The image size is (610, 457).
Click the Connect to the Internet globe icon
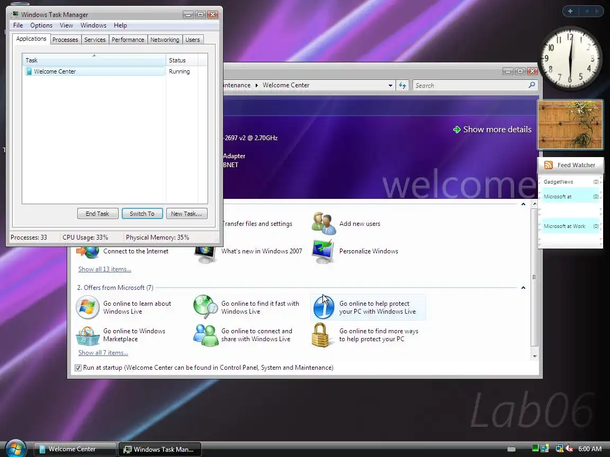[88, 252]
